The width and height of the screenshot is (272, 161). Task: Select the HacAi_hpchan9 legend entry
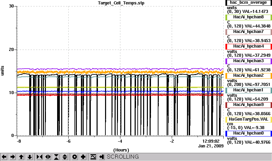click(x=249, y=105)
